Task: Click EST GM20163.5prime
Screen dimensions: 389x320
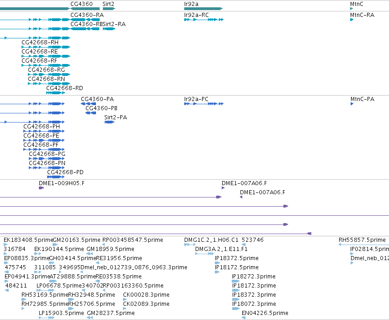Action: point(77,240)
